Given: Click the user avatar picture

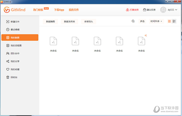Looking at the screenshot, I should [163, 10].
